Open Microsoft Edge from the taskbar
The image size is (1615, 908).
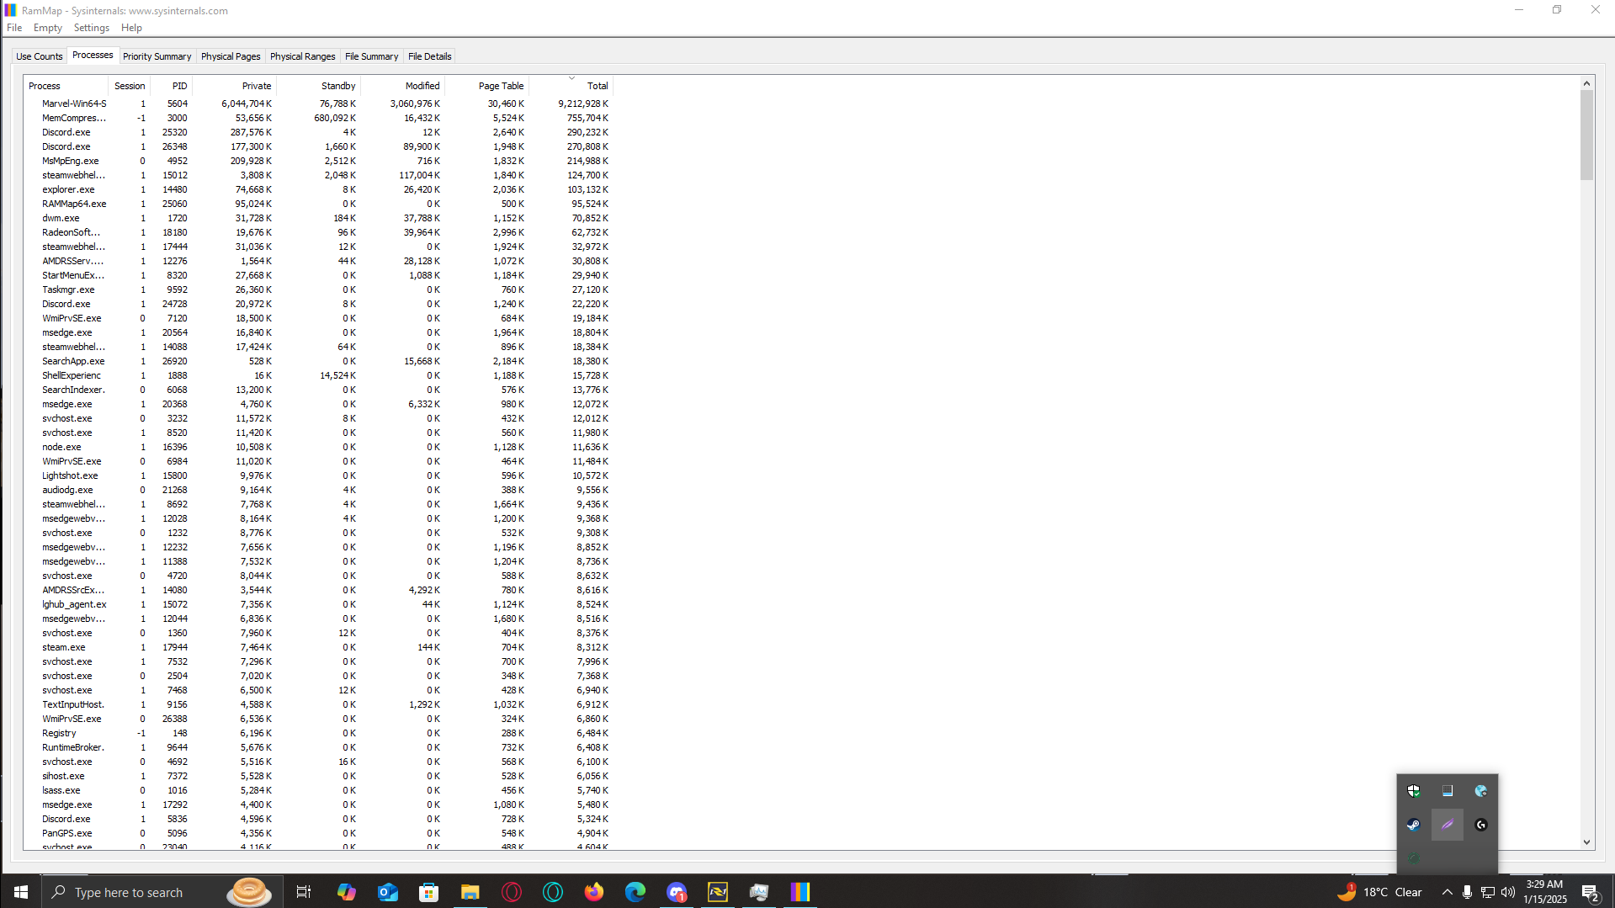pyautogui.click(x=635, y=892)
